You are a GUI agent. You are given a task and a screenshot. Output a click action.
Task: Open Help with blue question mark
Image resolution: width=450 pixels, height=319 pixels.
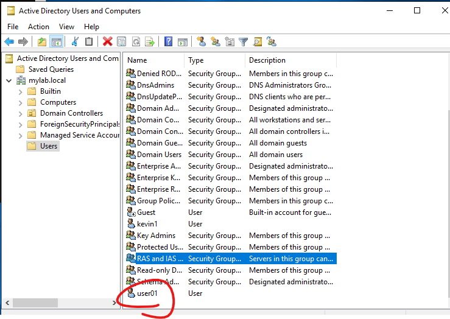(169, 42)
